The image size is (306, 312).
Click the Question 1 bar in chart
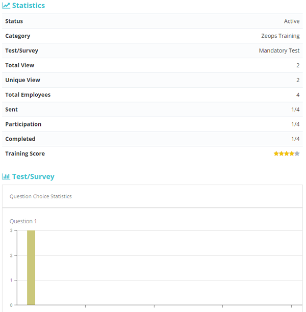click(31, 267)
